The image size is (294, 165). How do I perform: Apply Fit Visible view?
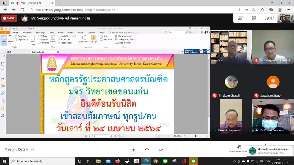pos(43,43)
